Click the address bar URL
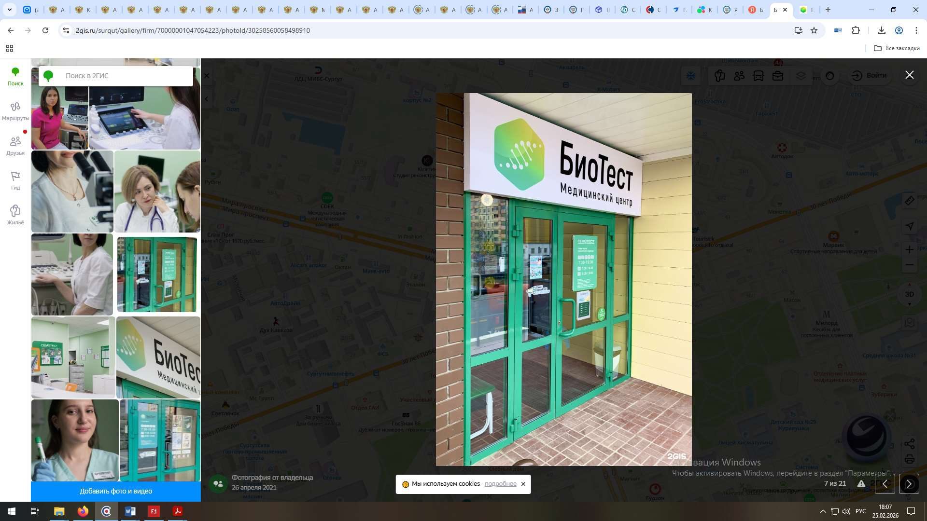The height and width of the screenshot is (521, 927). (193, 30)
